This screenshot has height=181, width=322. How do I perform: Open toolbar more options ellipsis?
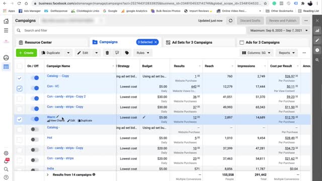click(304, 53)
